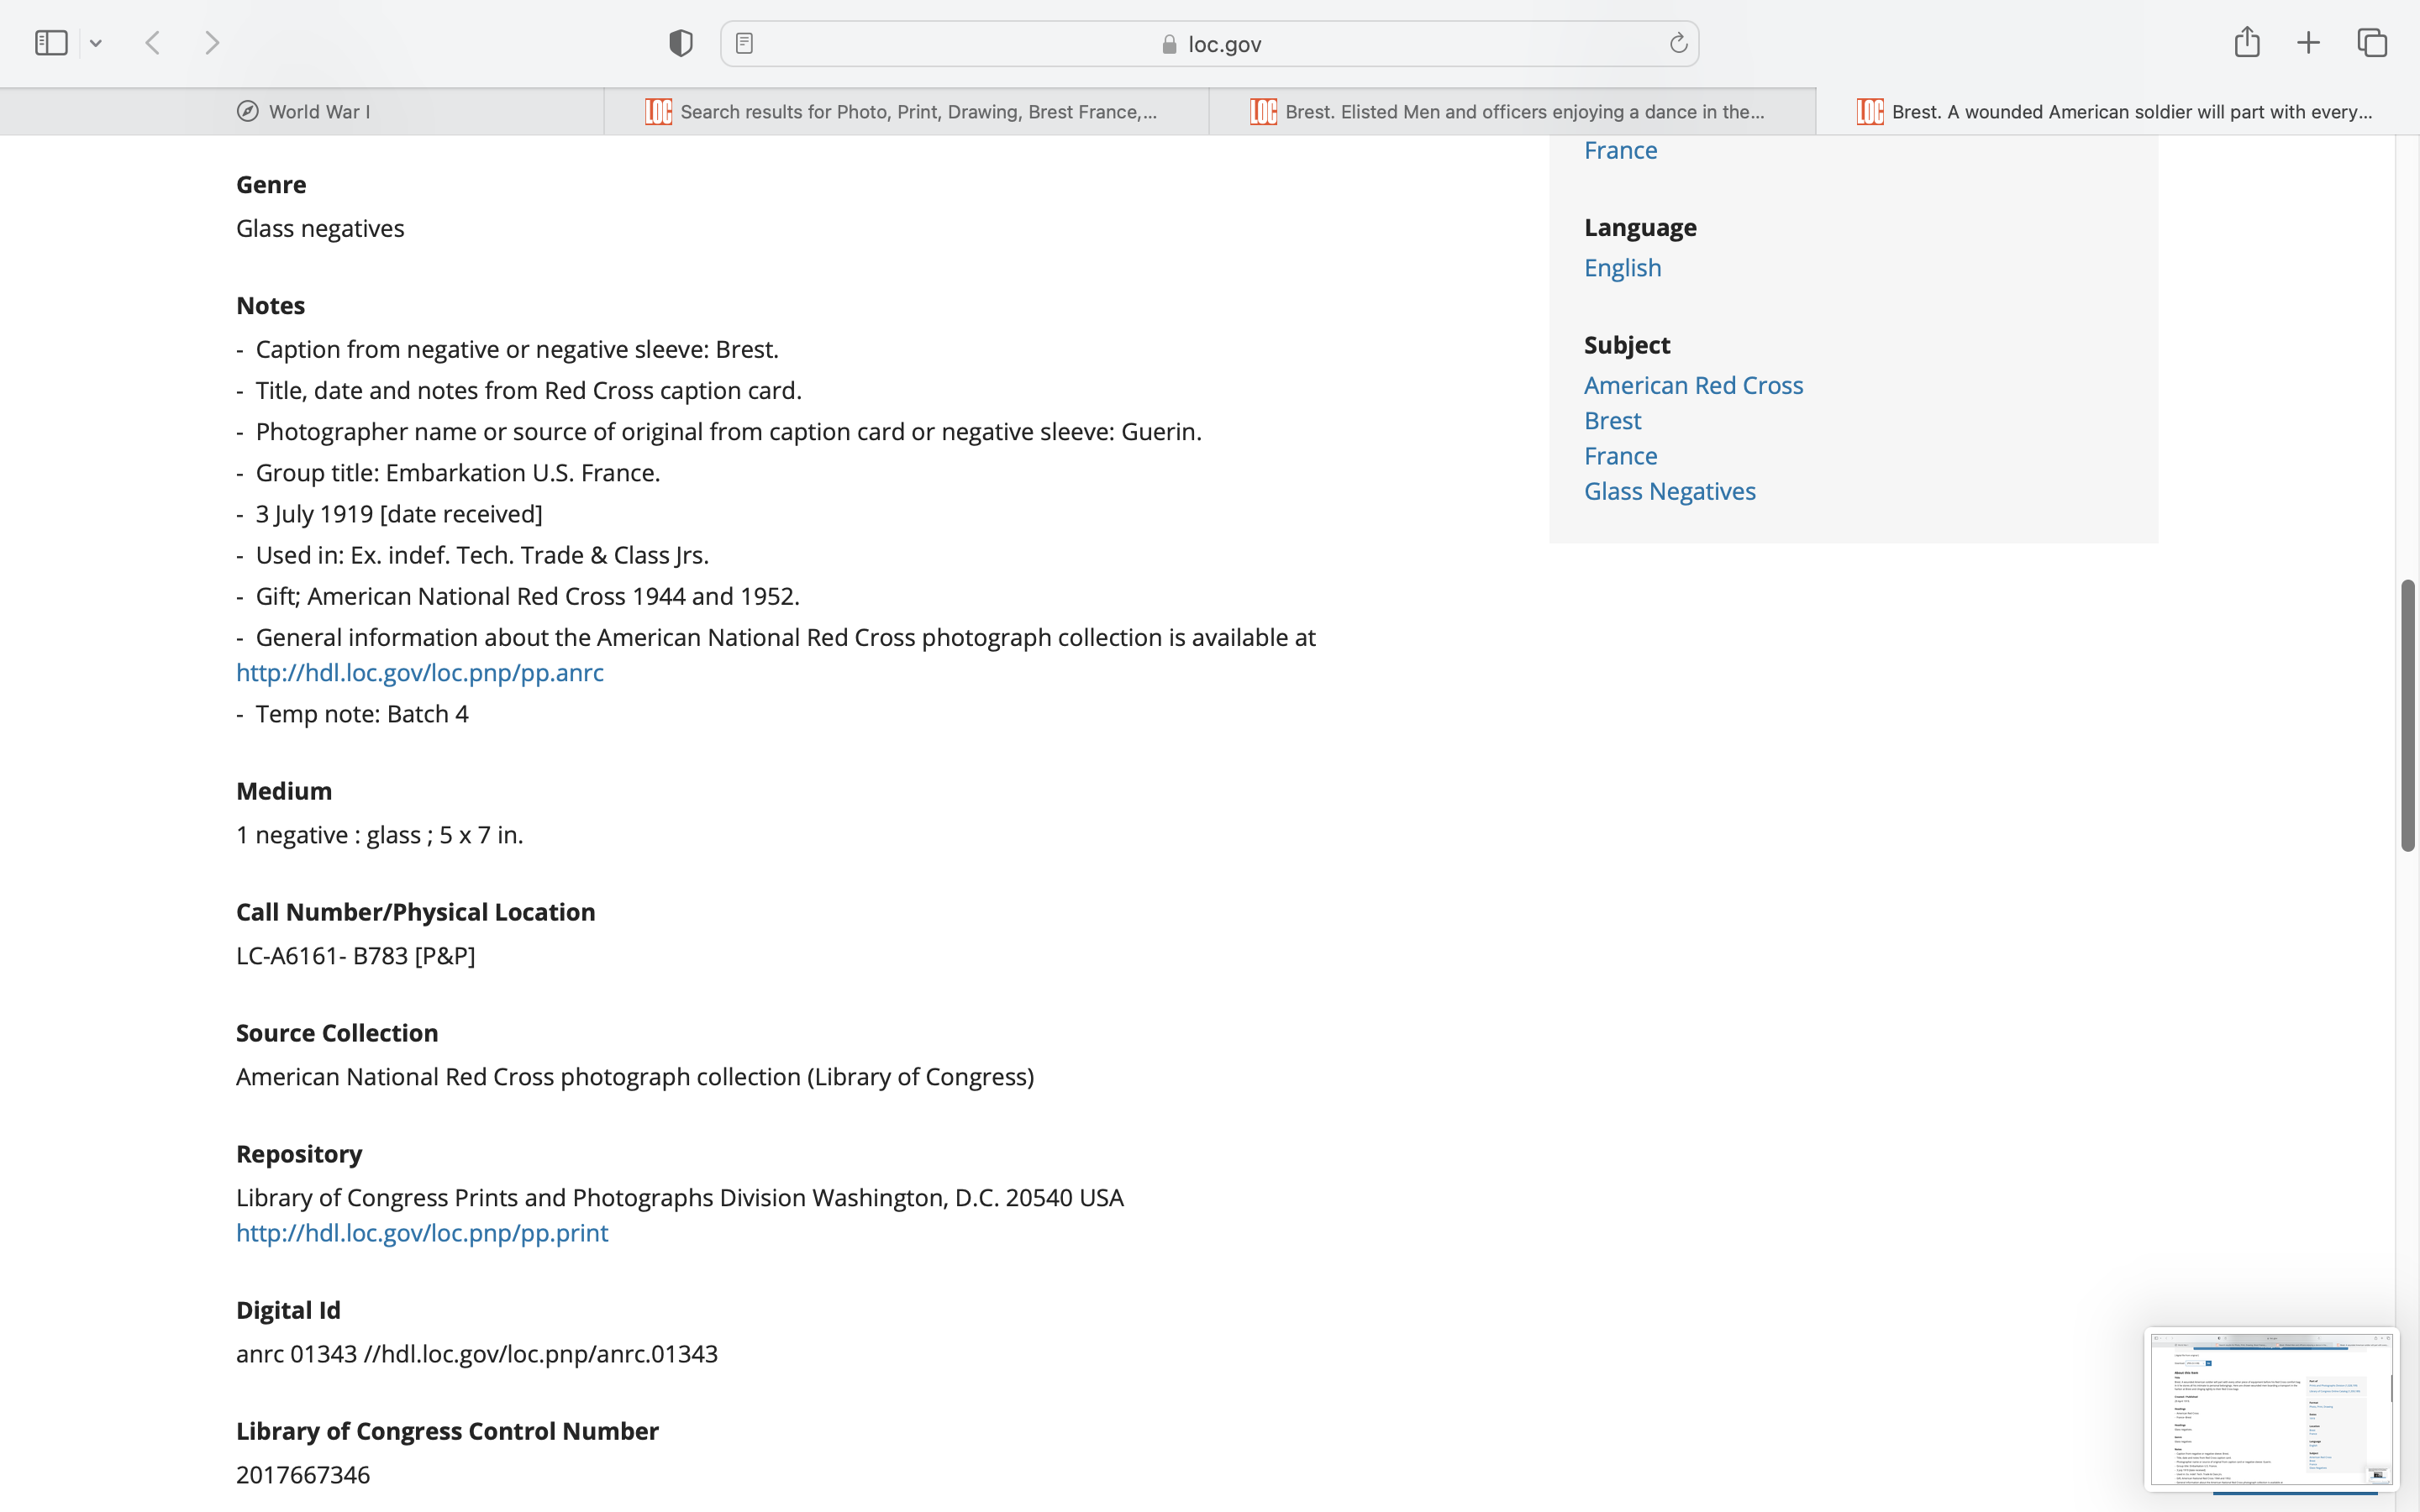Open the wounded American soldier tab
The width and height of the screenshot is (2420, 1512).
2116,112
